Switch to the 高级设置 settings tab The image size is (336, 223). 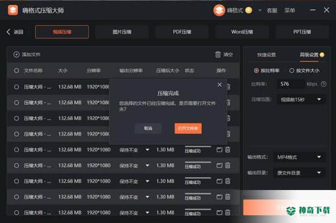tap(309, 55)
